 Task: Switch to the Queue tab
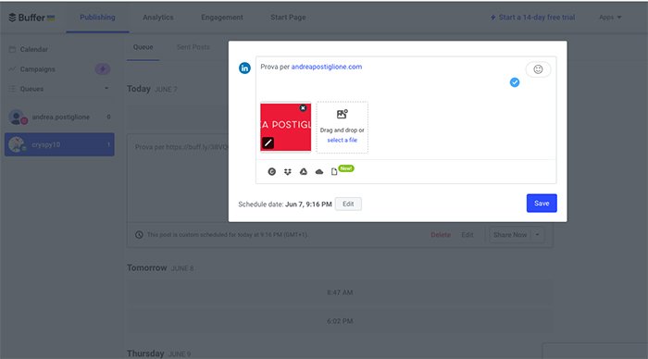coord(143,47)
